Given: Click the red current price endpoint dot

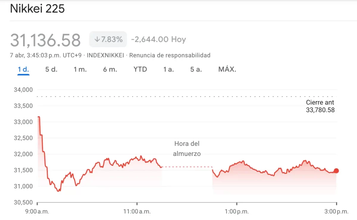Looking at the screenshot, I should 336,171.
